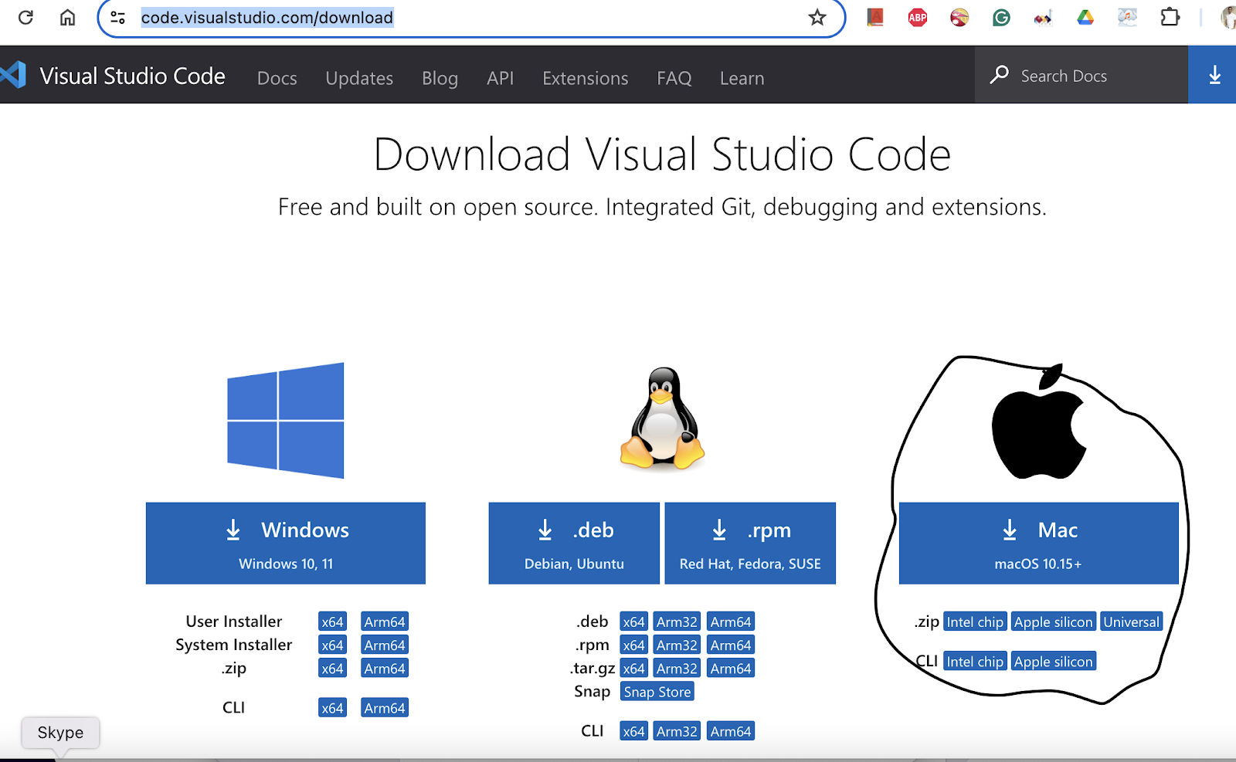
Task: Download Mac CLI Apple silicon
Action: point(1054,662)
